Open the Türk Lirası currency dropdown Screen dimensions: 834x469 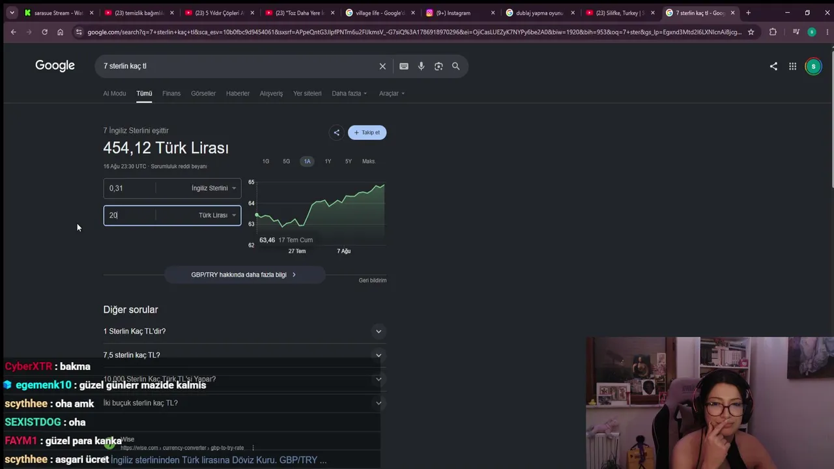click(x=217, y=215)
